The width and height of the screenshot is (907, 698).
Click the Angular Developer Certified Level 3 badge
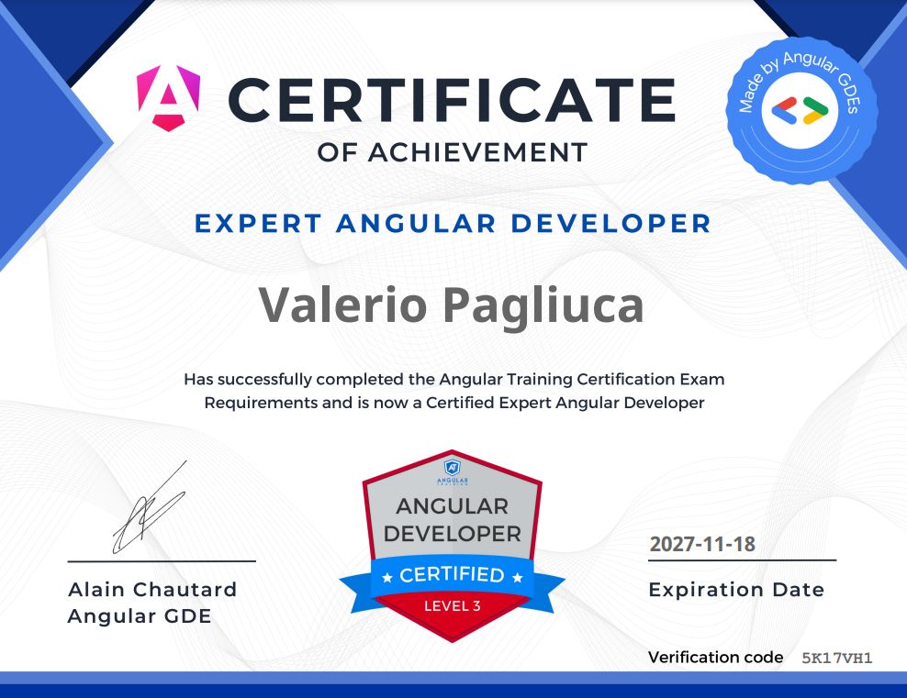click(x=453, y=546)
